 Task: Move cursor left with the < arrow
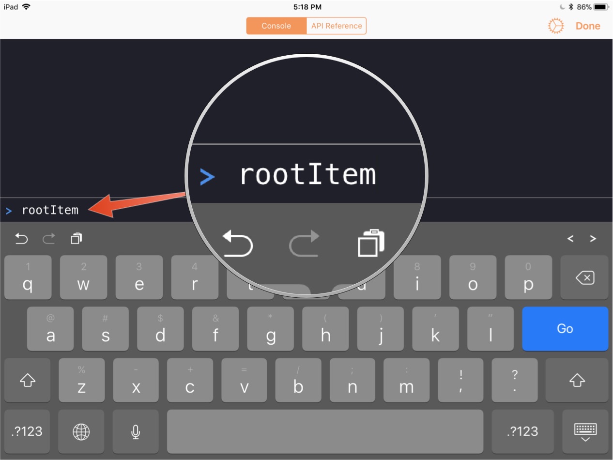(570, 238)
